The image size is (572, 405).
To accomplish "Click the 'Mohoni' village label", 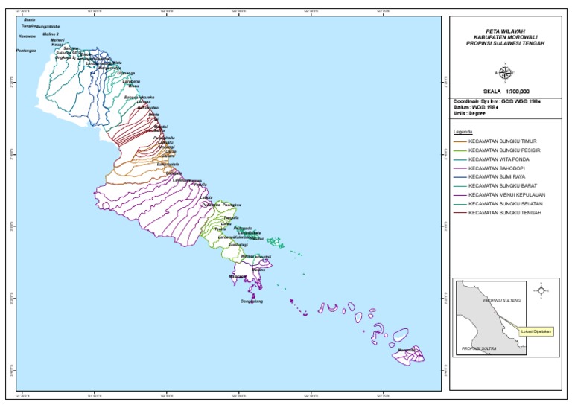I will click(57, 40).
